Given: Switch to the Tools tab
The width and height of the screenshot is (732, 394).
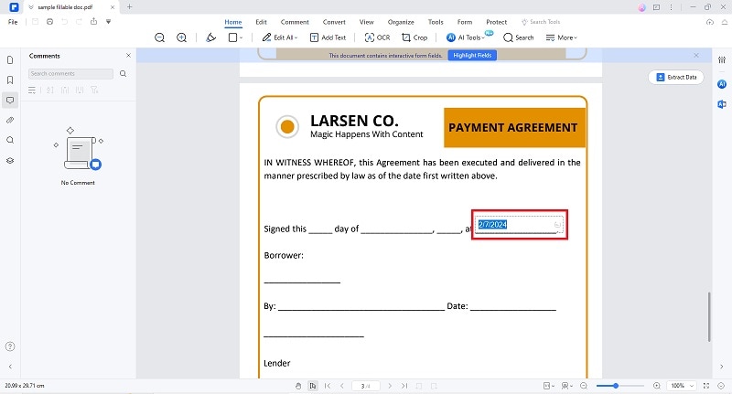Looking at the screenshot, I should 436,22.
